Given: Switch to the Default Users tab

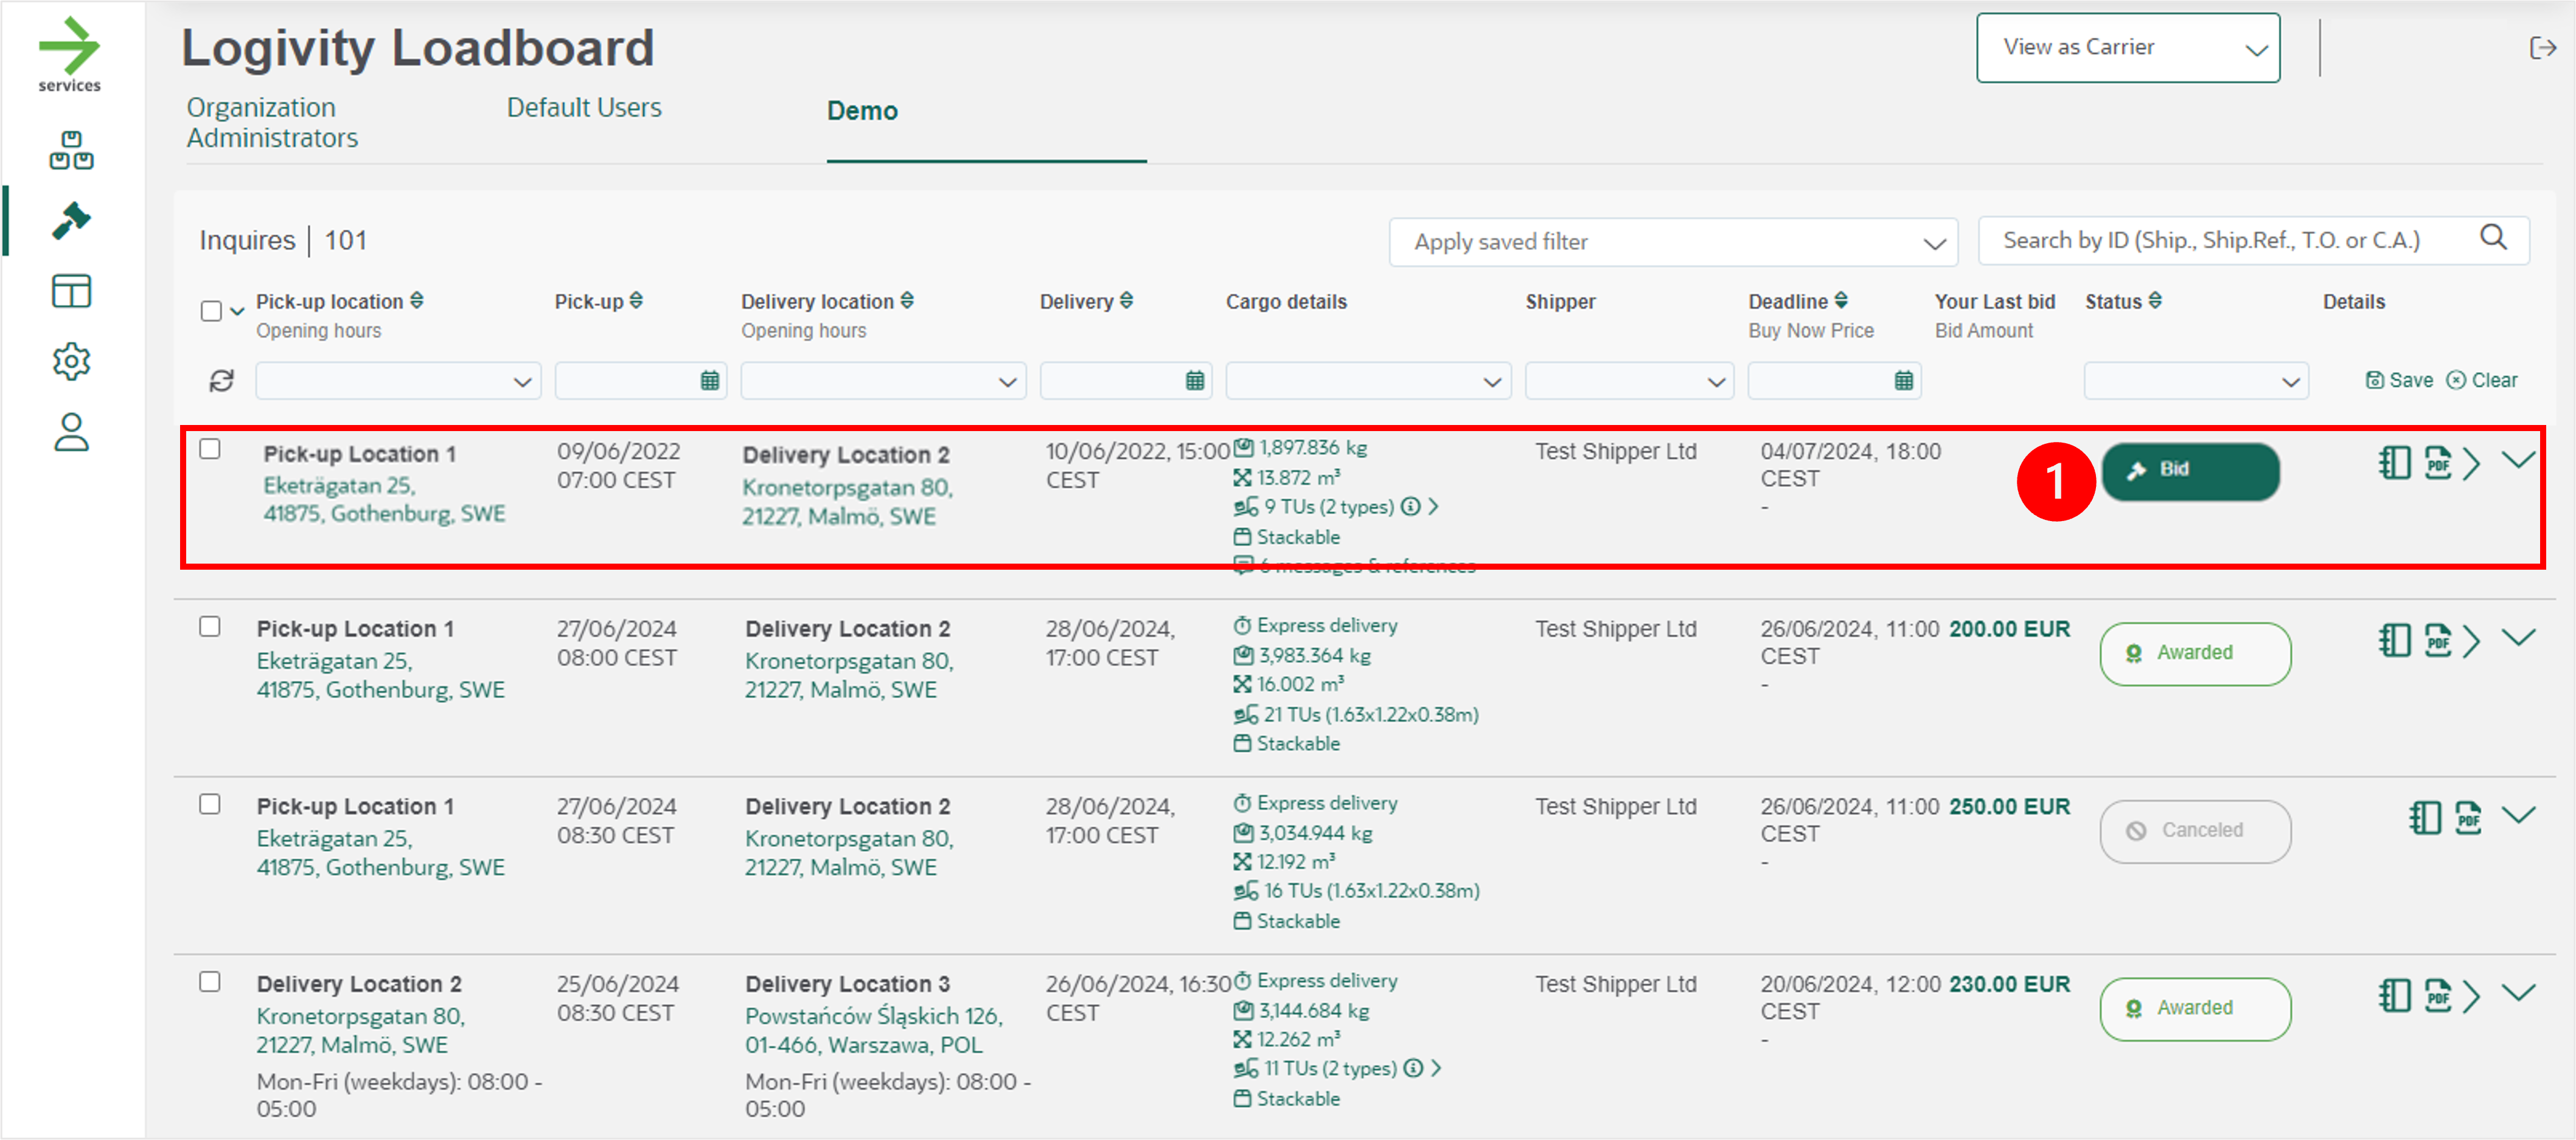Looking at the screenshot, I should point(584,108).
